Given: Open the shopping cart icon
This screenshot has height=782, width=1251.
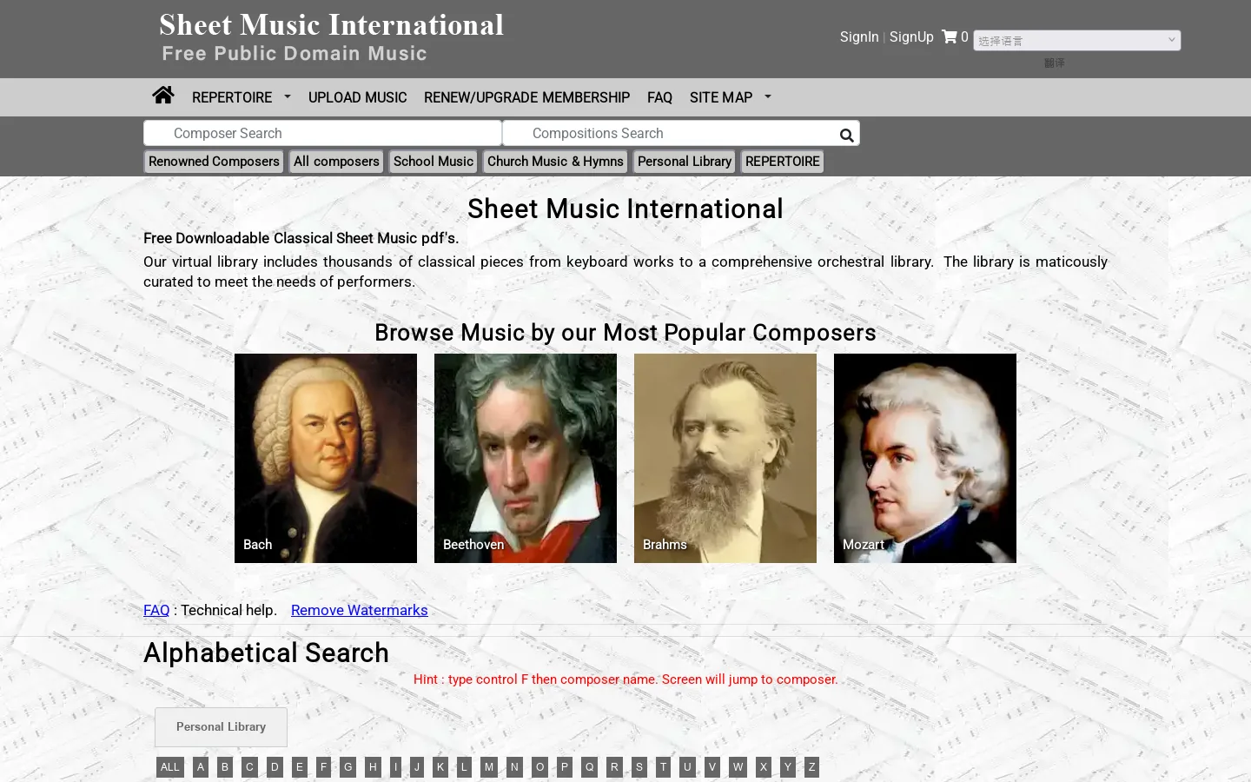Looking at the screenshot, I should 950,36.
